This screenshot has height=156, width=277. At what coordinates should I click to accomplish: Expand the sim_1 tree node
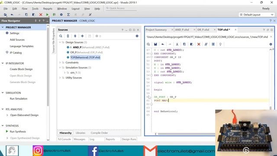point(64,72)
